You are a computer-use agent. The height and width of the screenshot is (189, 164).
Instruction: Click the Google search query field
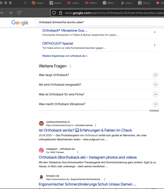100,22
